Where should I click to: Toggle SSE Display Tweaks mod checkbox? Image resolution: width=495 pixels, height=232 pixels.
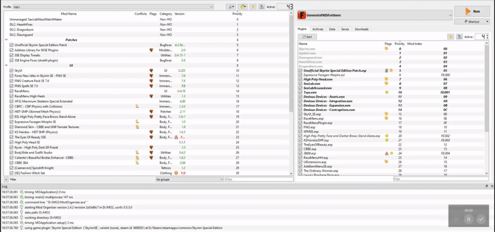[12, 55]
